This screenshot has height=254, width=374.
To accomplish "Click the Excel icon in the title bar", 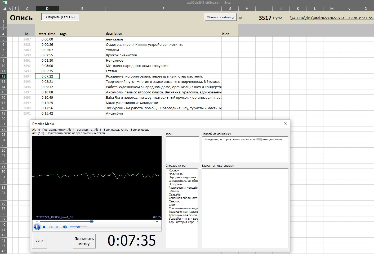I will coord(5,3).
